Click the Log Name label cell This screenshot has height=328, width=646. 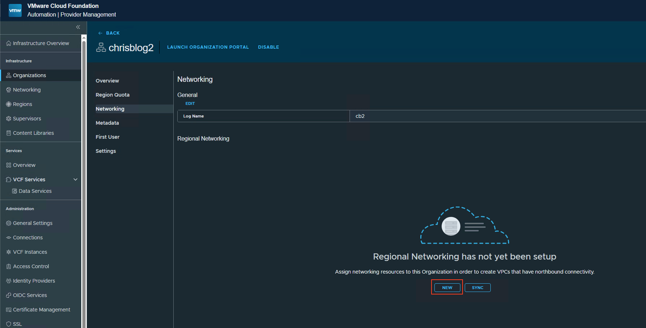point(264,116)
